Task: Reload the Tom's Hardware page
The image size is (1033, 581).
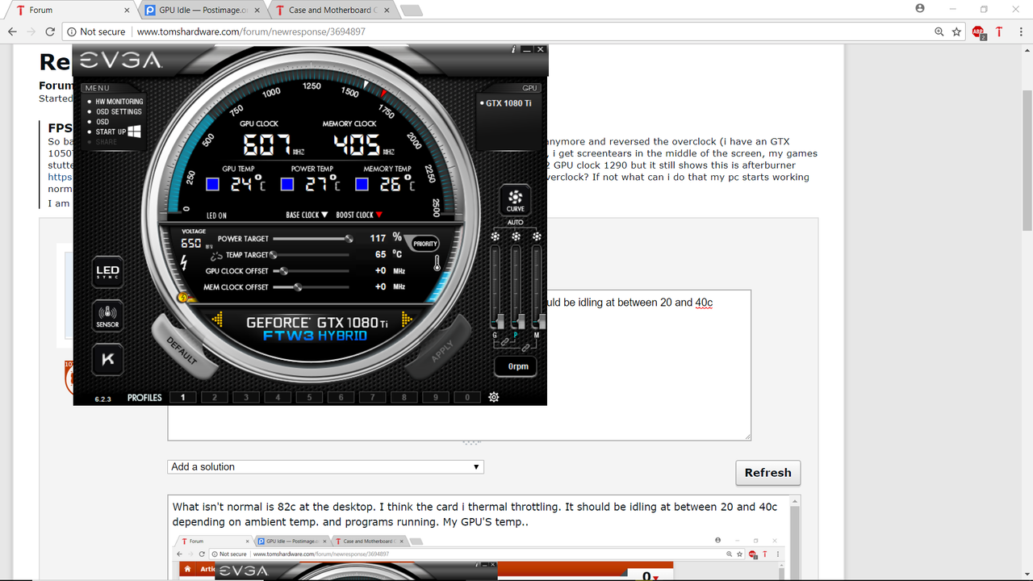Action: [x=50, y=31]
